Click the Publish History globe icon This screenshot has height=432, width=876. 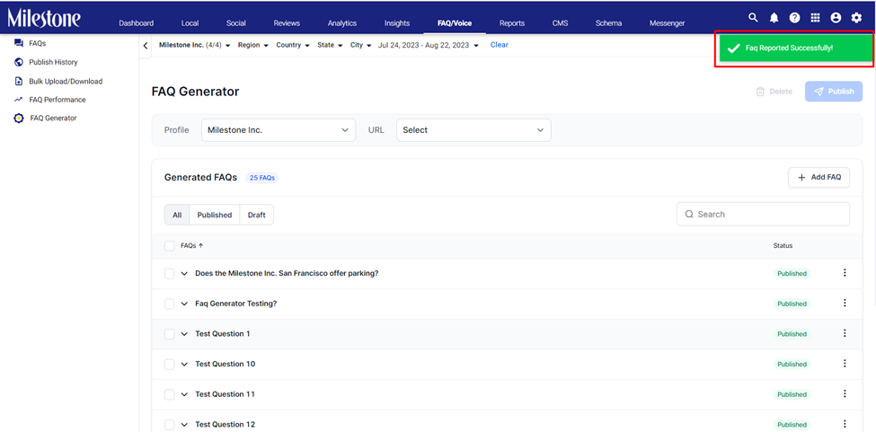point(19,62)
